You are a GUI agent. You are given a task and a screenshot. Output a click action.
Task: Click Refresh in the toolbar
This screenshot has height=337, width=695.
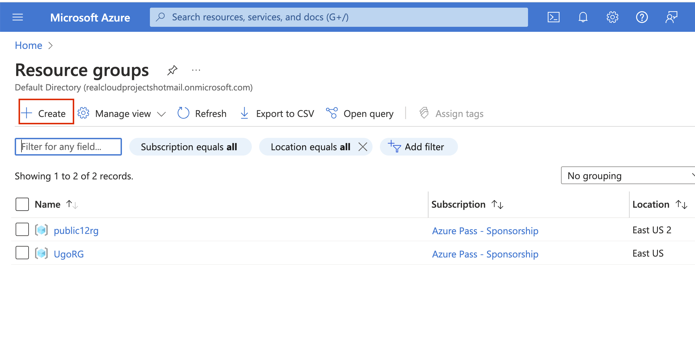202,113
